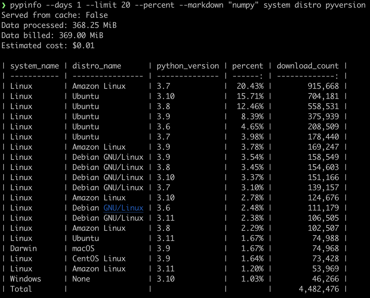Click the "numpy" package argument
Viewport: 370px width, 298px height.
[243, 5]
